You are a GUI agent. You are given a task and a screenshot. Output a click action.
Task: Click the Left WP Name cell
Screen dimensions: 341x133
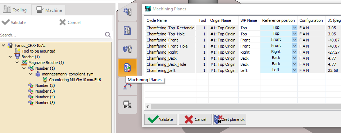[249, 70]
